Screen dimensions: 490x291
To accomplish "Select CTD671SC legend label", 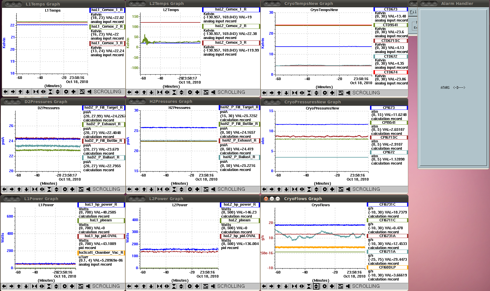I will 391,41.
